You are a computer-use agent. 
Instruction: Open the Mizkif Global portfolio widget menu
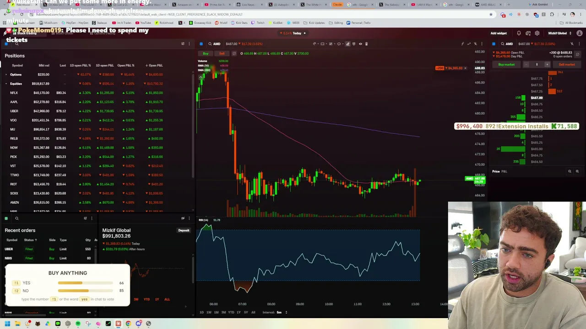(x=189, y=218)
